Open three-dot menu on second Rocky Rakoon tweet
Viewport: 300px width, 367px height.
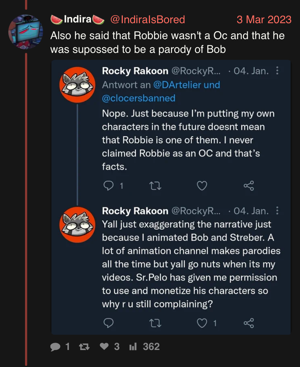coord(277,210)
